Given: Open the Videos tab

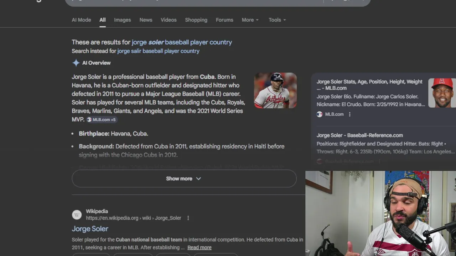Looking at the screenshot, I should coord(169,20).
